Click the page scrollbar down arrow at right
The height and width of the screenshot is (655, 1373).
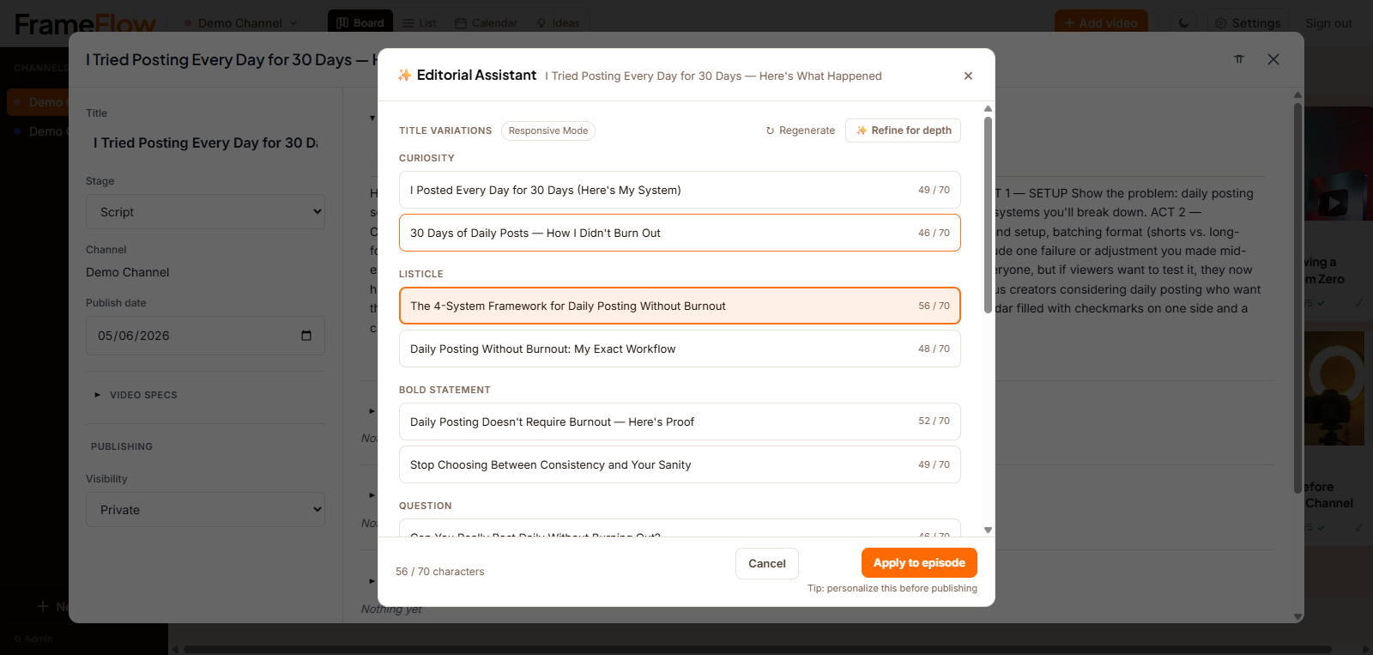(1298, 616)
